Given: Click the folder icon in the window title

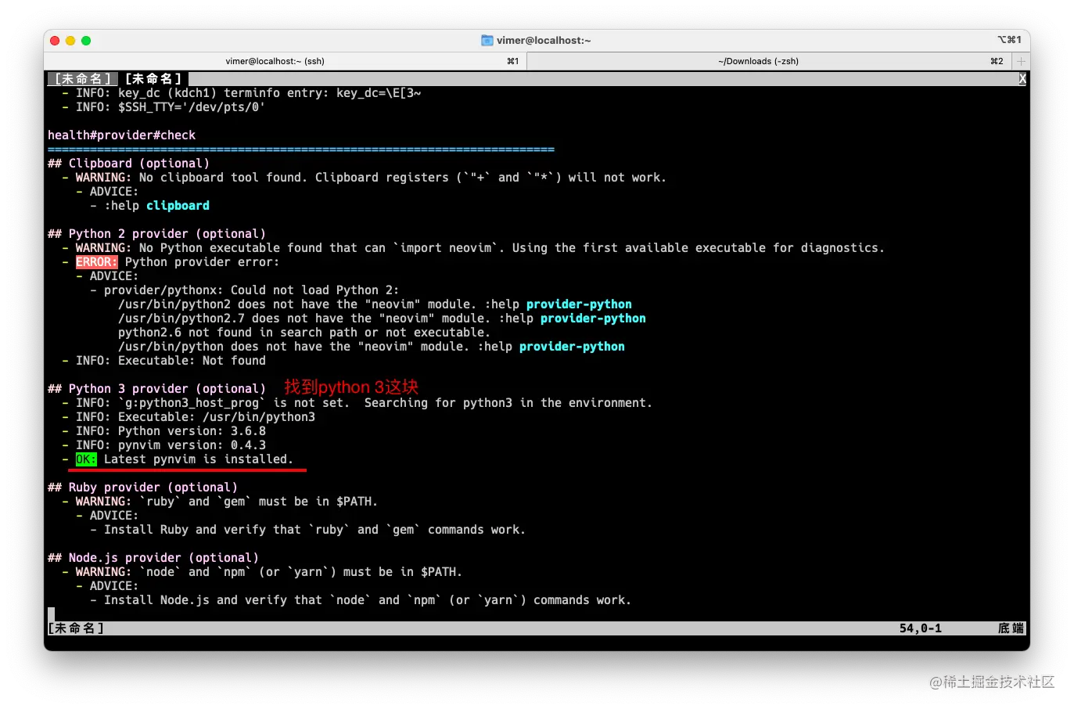Looking at the screenshot, I should [x=487, y=40].
